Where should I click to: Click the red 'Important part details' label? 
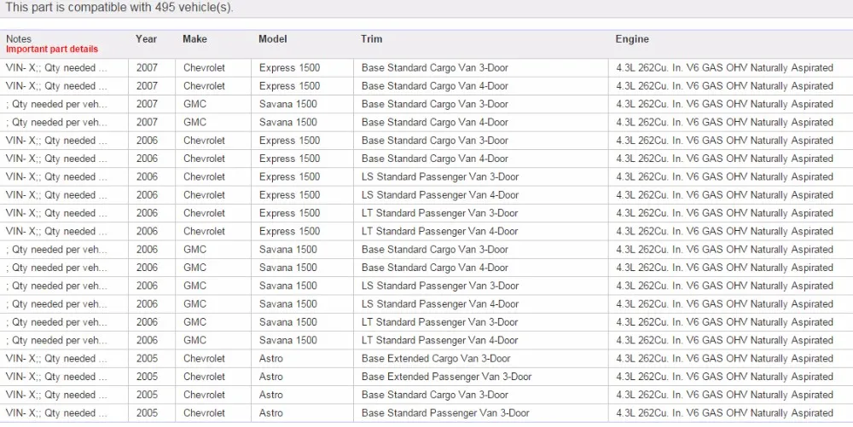pos(52,49)
